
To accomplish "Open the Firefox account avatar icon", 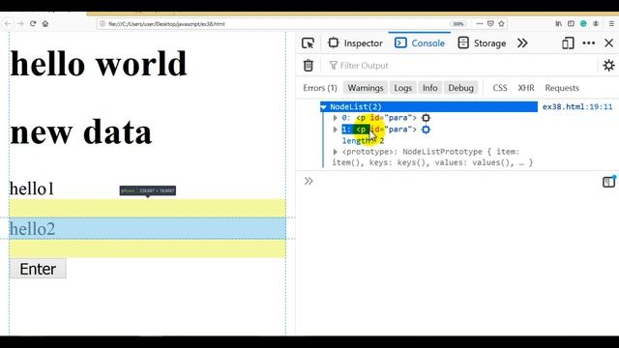I will click(x=596, y=23).
